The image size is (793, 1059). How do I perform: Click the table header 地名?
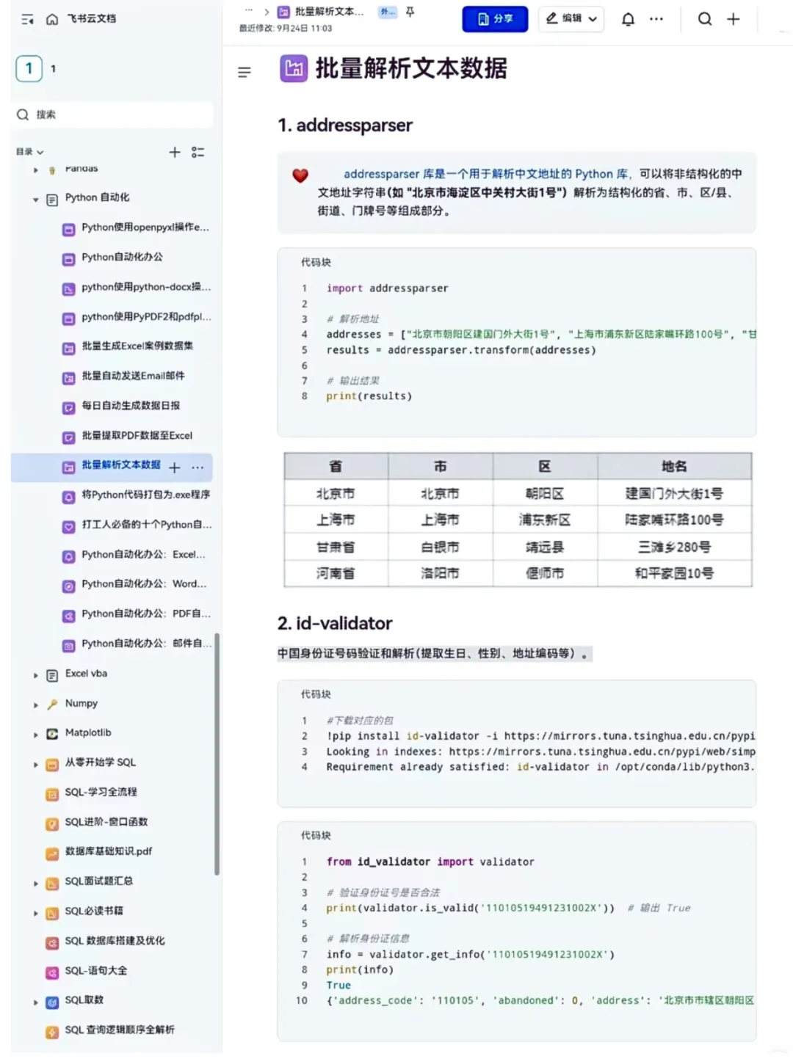(x=674, y=467)
